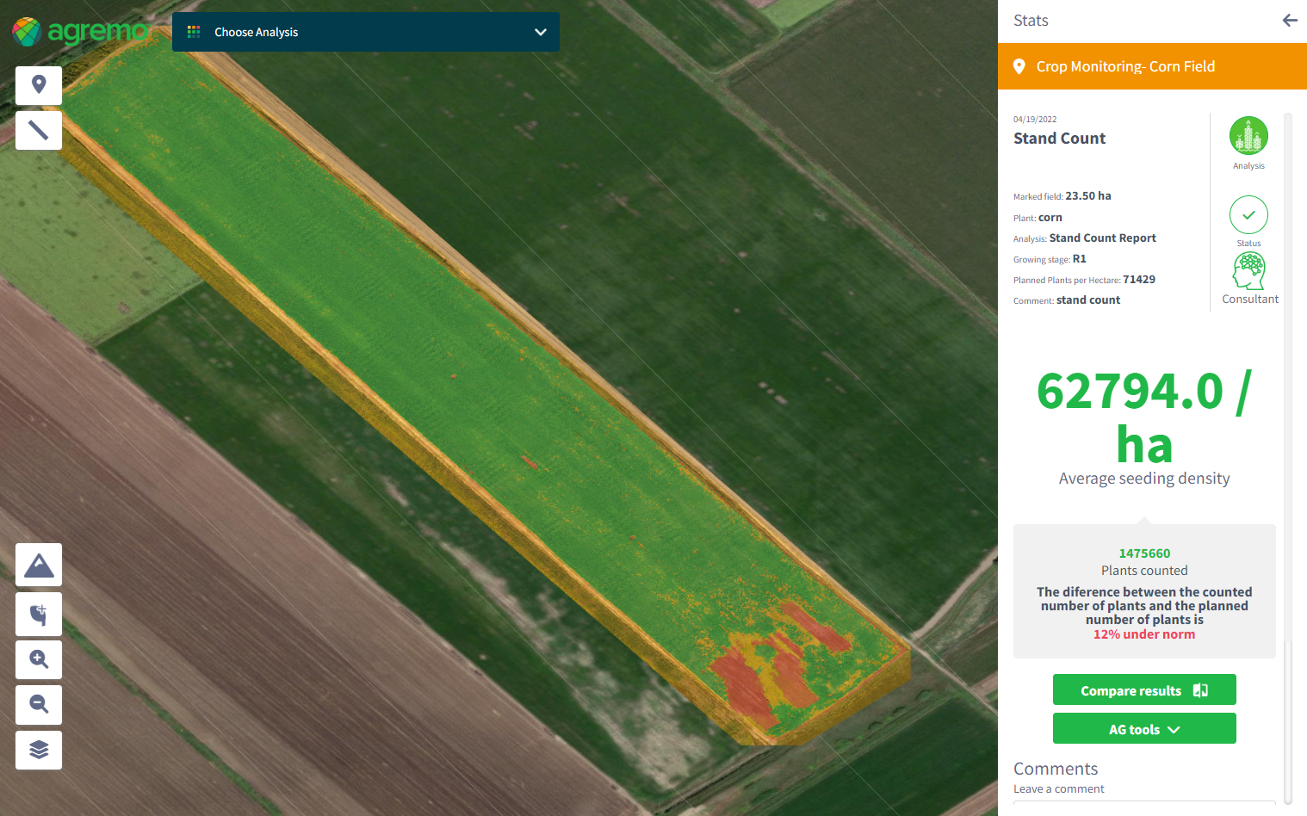Click the Stats panel title
The width and height of the screenshot is (1307, 816).
(x=1031, y=21)
